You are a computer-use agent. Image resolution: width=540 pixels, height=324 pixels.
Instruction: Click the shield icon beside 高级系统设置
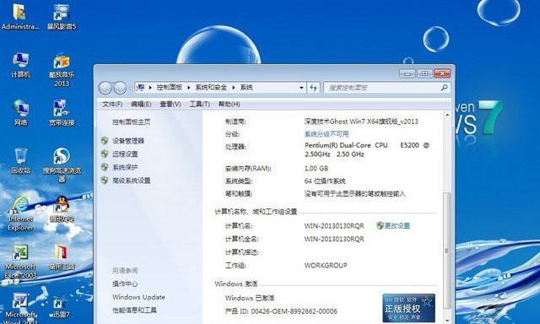pyautogui.click(x=105, y=180)
